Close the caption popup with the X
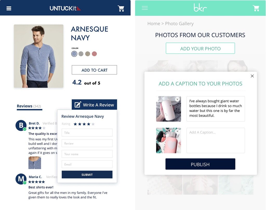This screenshot has width=266, height=210. tap(252, 76)
